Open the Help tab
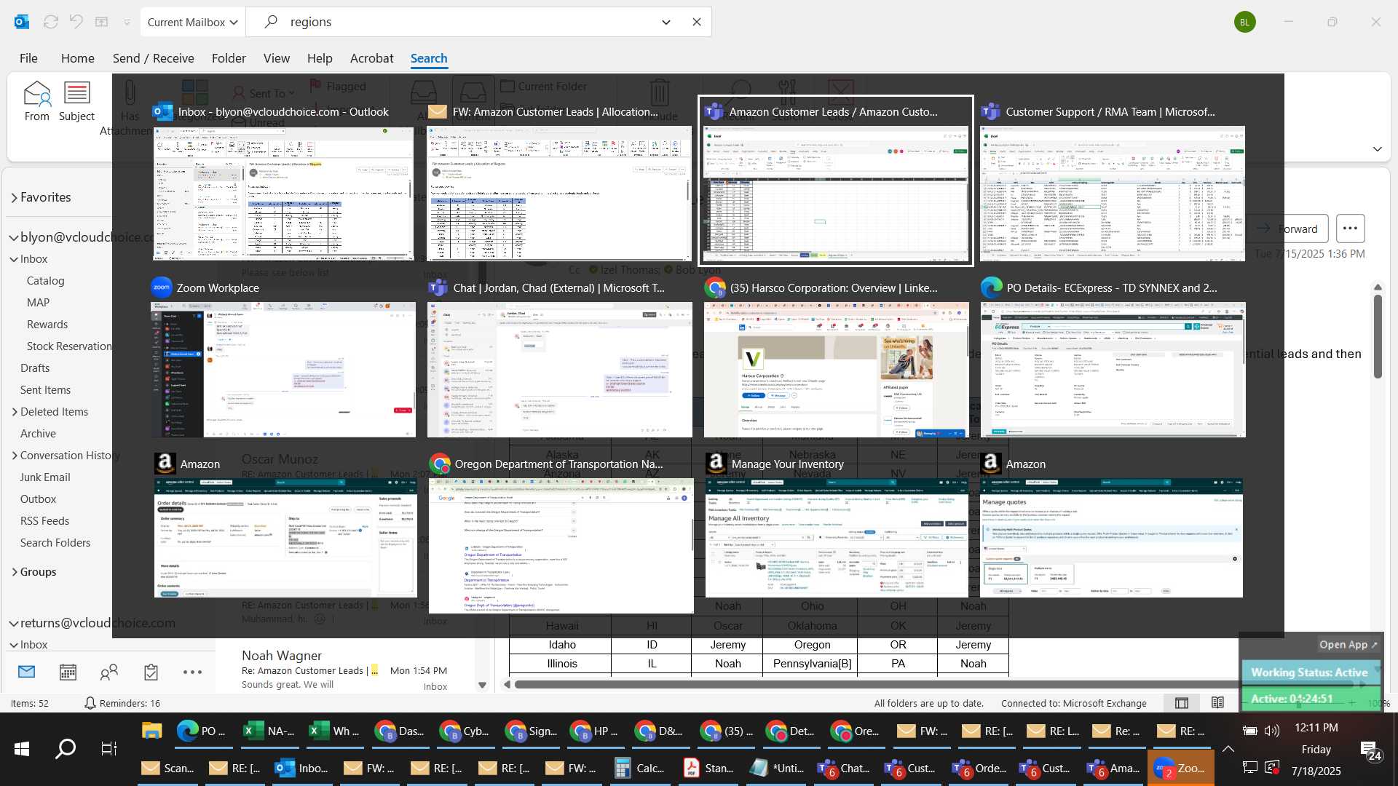 (x=320, y=58)
